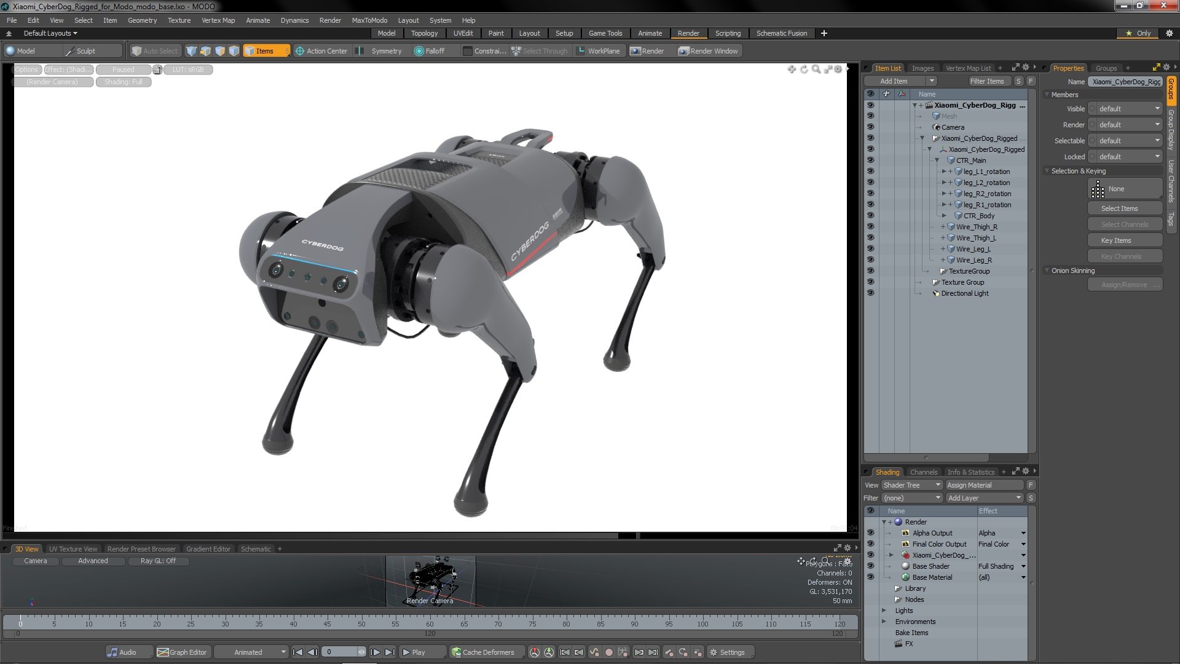Click the Render toolbar button
Viewport: 1180px width, 664px height.
647,51
